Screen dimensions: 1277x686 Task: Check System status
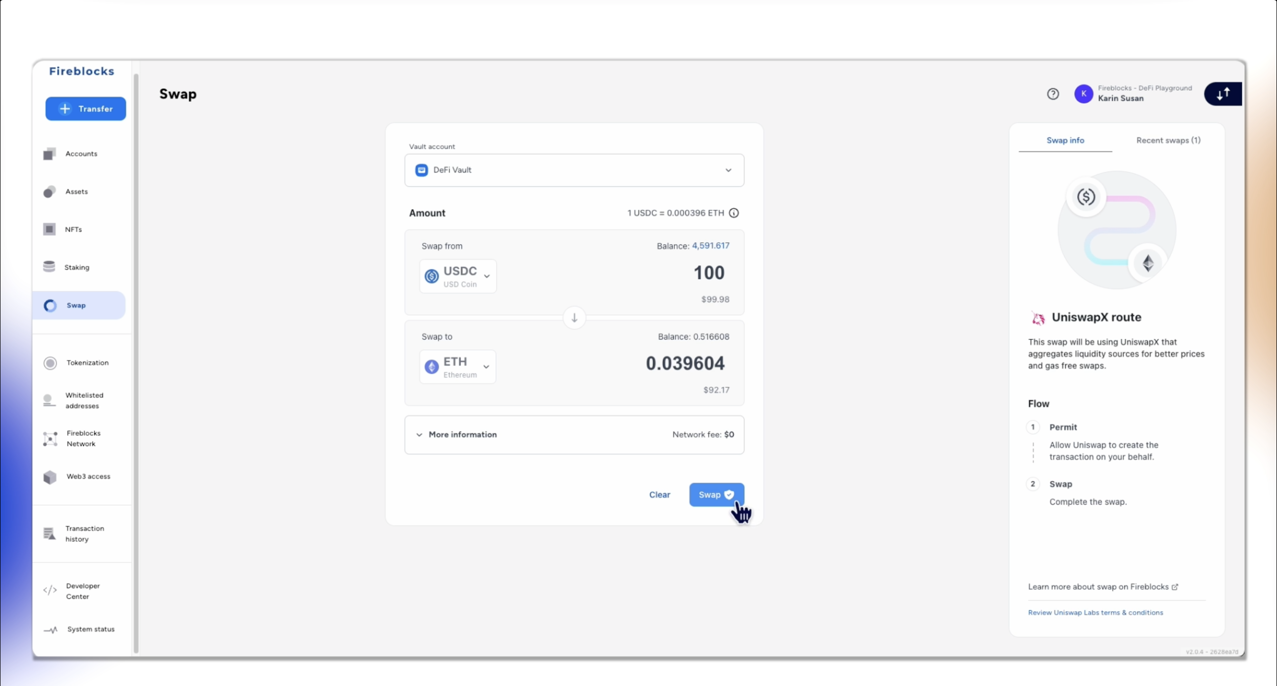point(91,629)
